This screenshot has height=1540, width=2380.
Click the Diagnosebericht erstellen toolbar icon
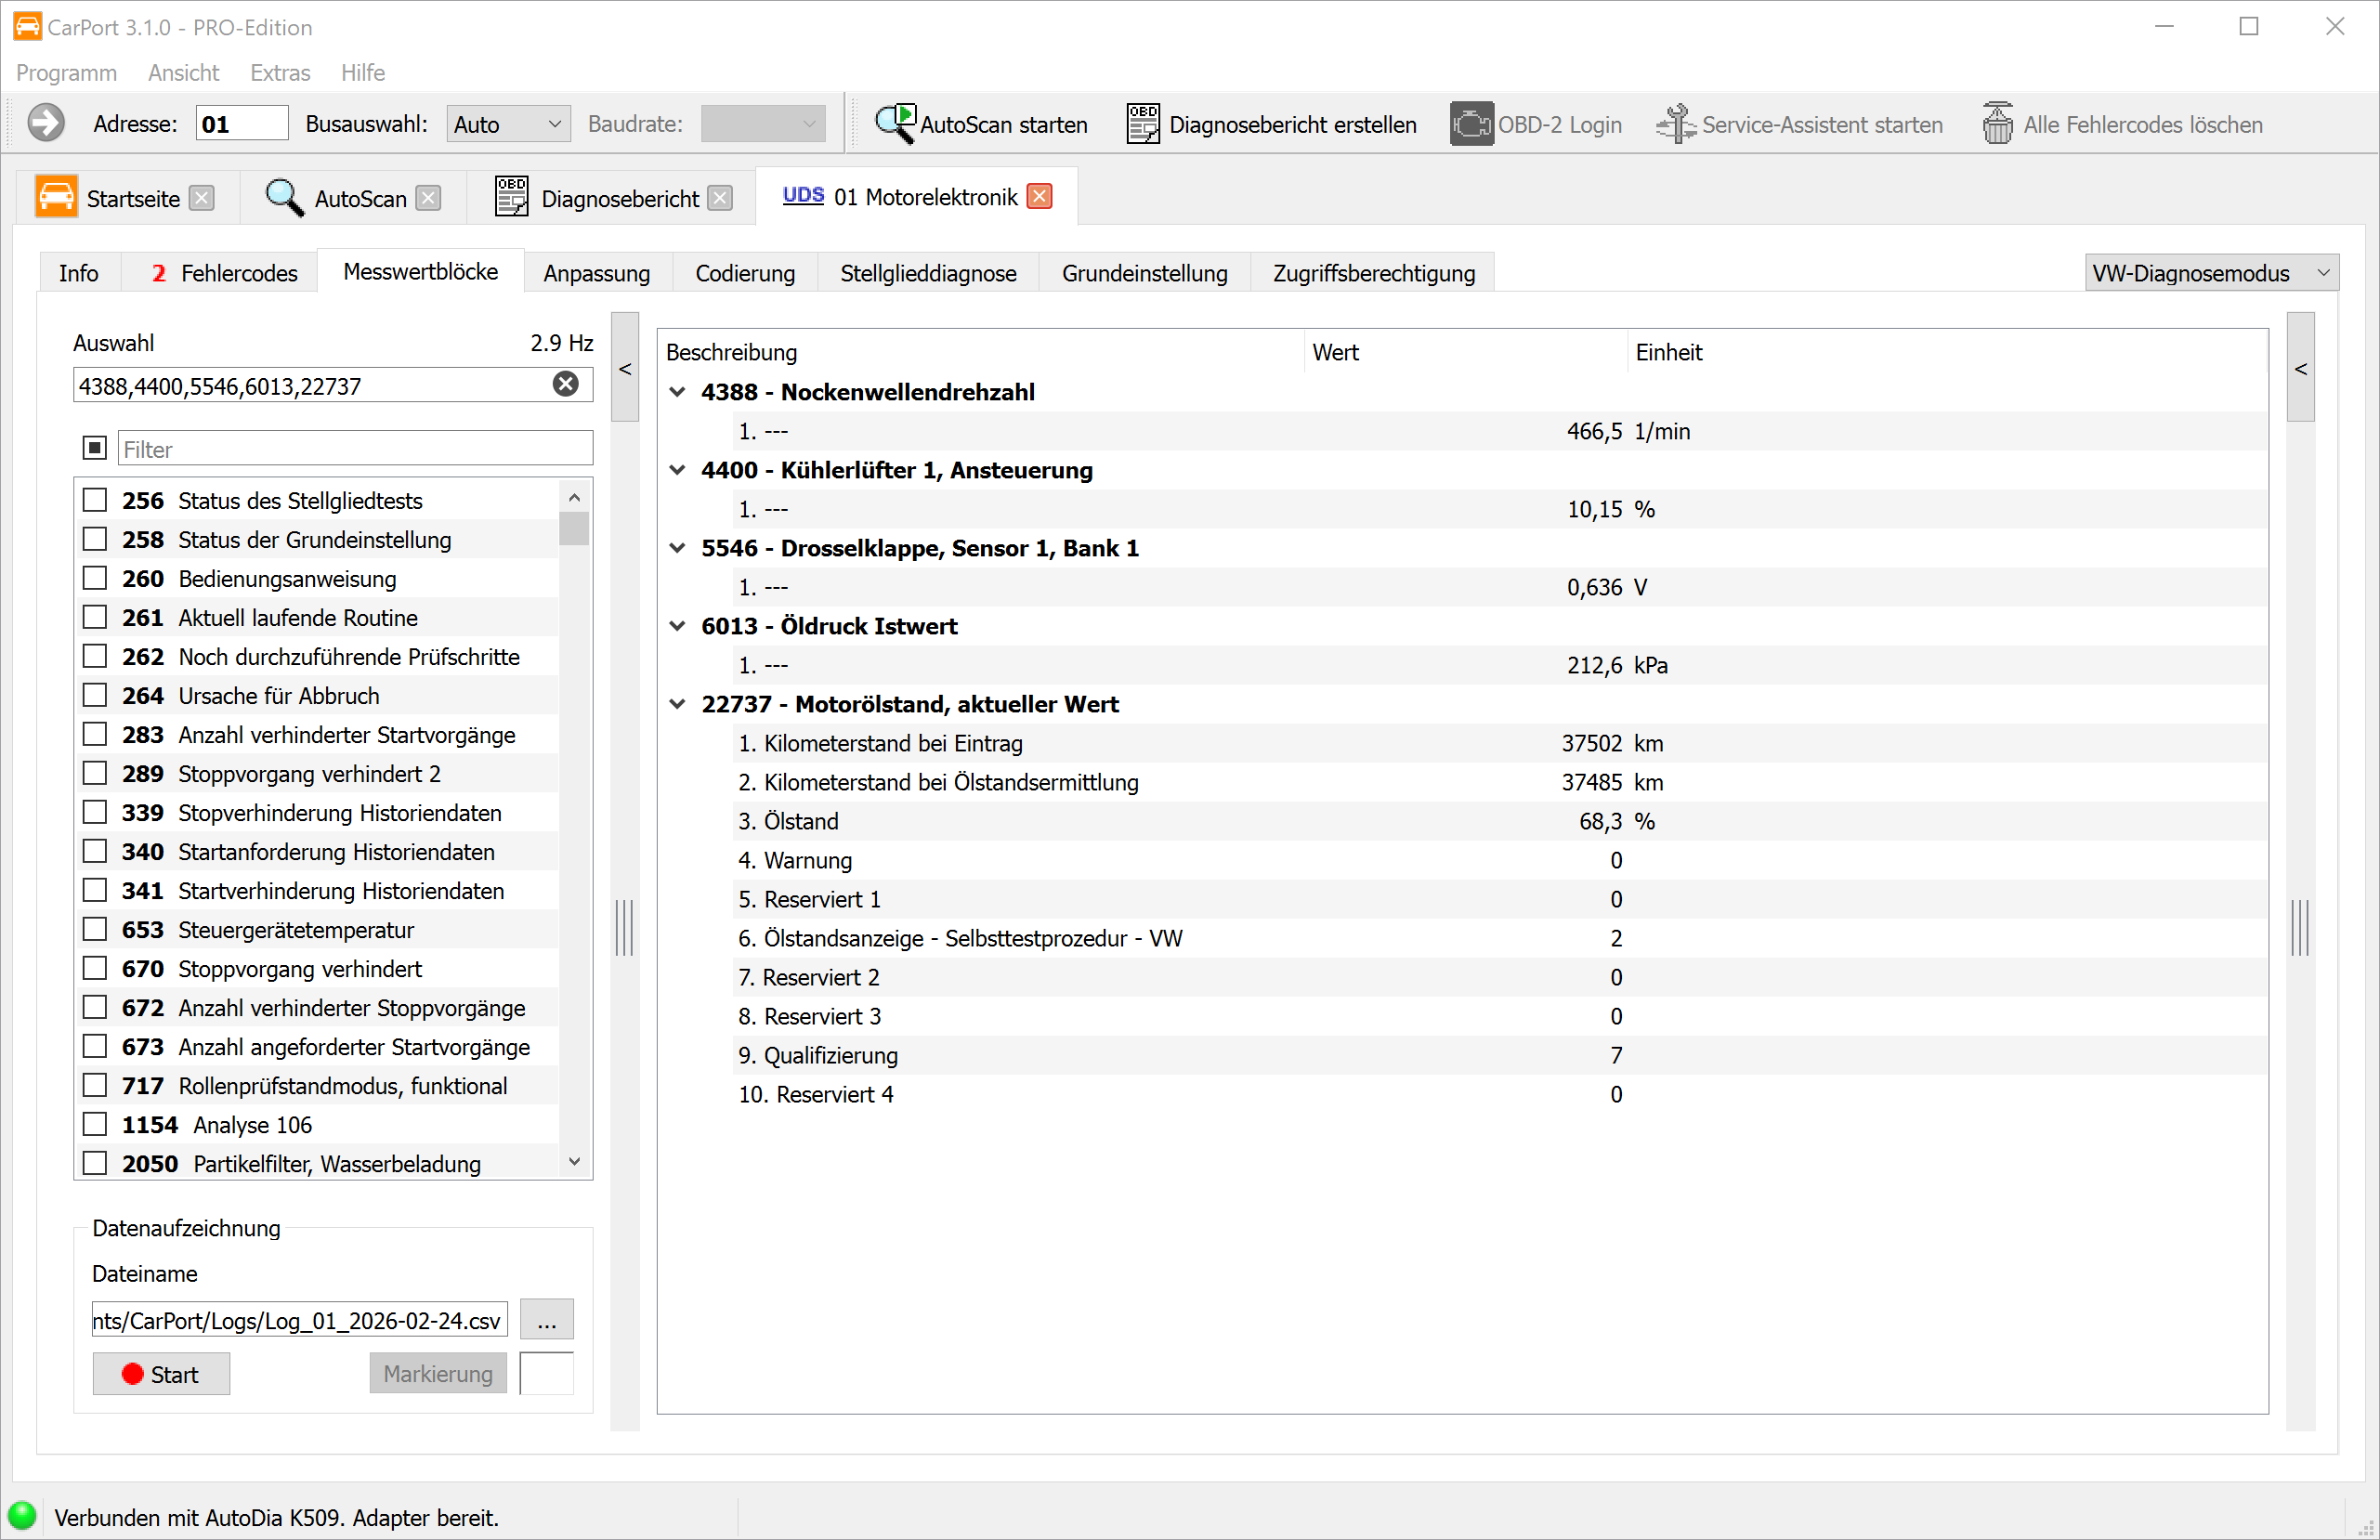click(1142, 124)
